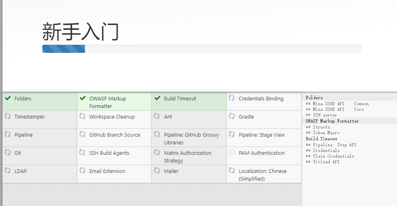
Task: Select the OWASP Markup Formatter label
Action: 108,102
